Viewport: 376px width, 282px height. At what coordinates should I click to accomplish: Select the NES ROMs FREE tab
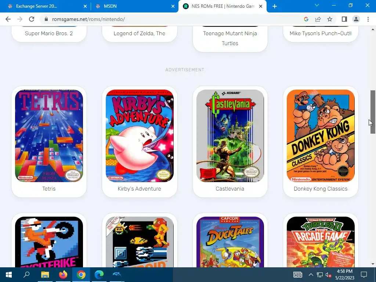click(223, 6)
